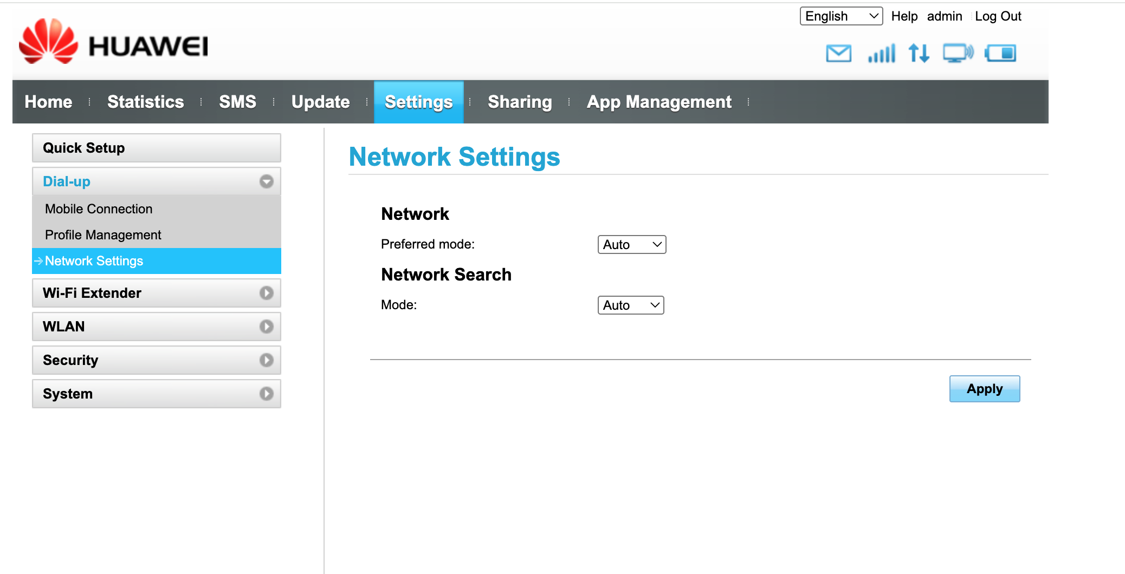This screenshot has width=1125, height=574.
Task: Open the Sharing tab
Action: pos(520,102)
